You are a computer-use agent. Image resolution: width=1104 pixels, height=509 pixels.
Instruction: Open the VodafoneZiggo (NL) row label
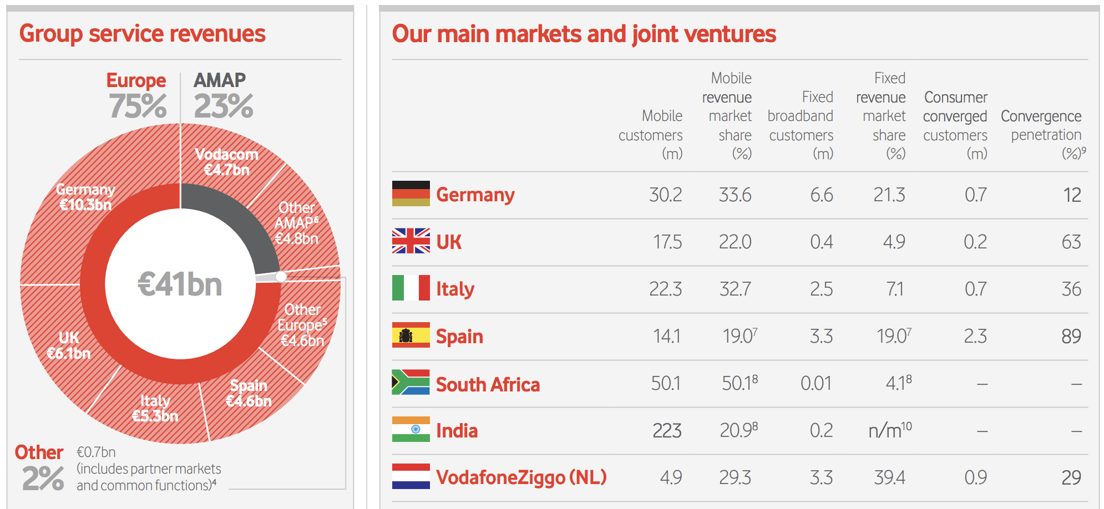(521, 477)
